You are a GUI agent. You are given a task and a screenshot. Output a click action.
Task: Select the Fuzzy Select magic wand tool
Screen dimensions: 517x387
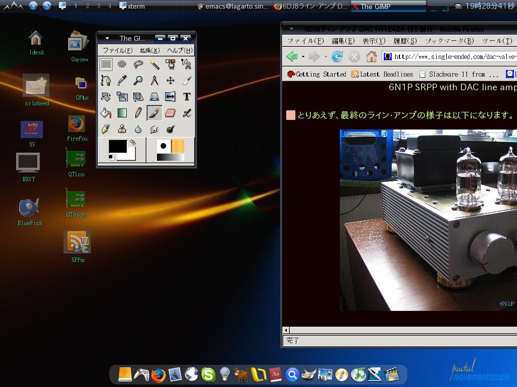point(155,64)
